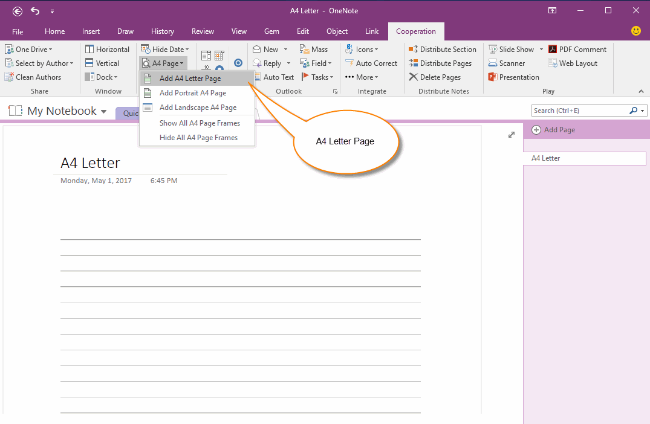650x424 pixels.
Task: Click the Distribute Pages icon
Action: pos(414,63)
